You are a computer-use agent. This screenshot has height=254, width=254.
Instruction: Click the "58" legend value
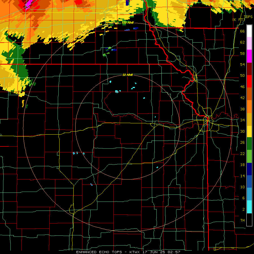click(x=242, y=53)
